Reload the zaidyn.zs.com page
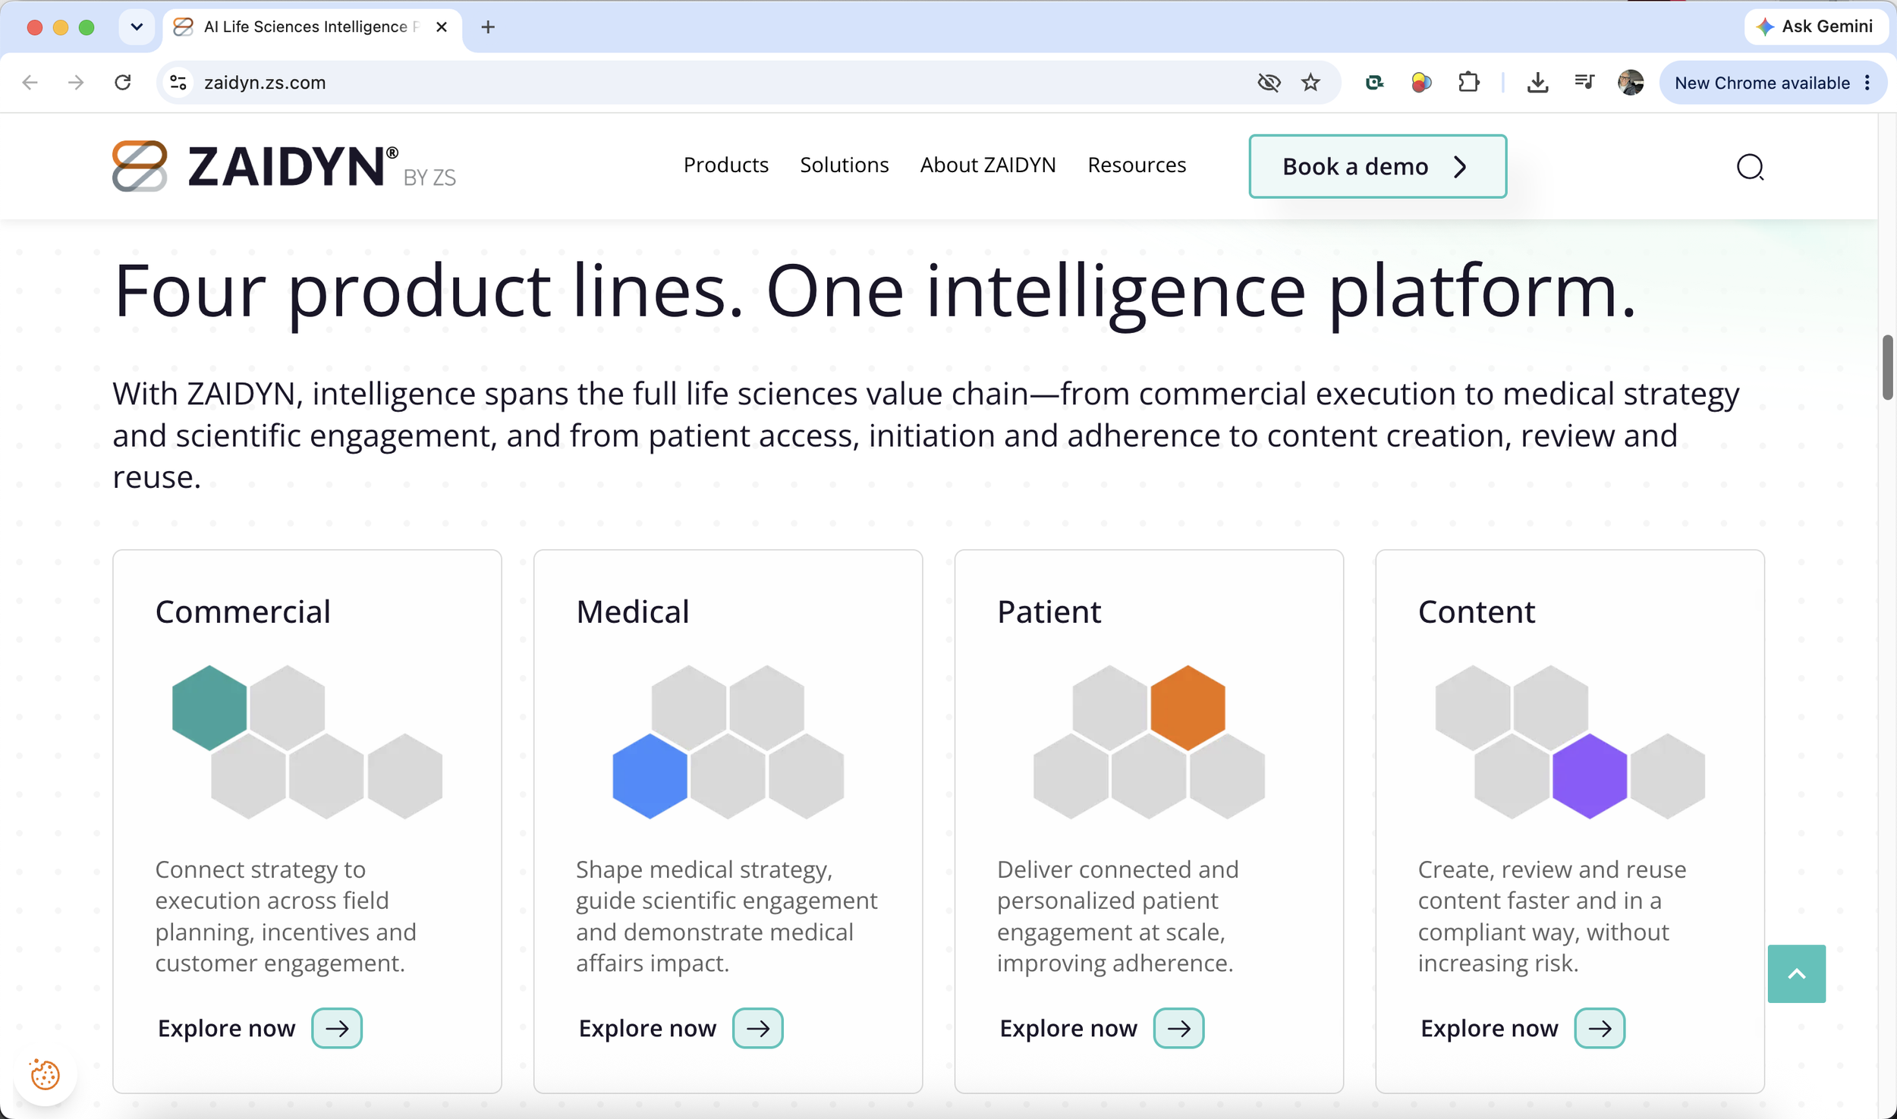Image resolution: width=1897 pixels, height=1119 pixels. pos(122,83)
